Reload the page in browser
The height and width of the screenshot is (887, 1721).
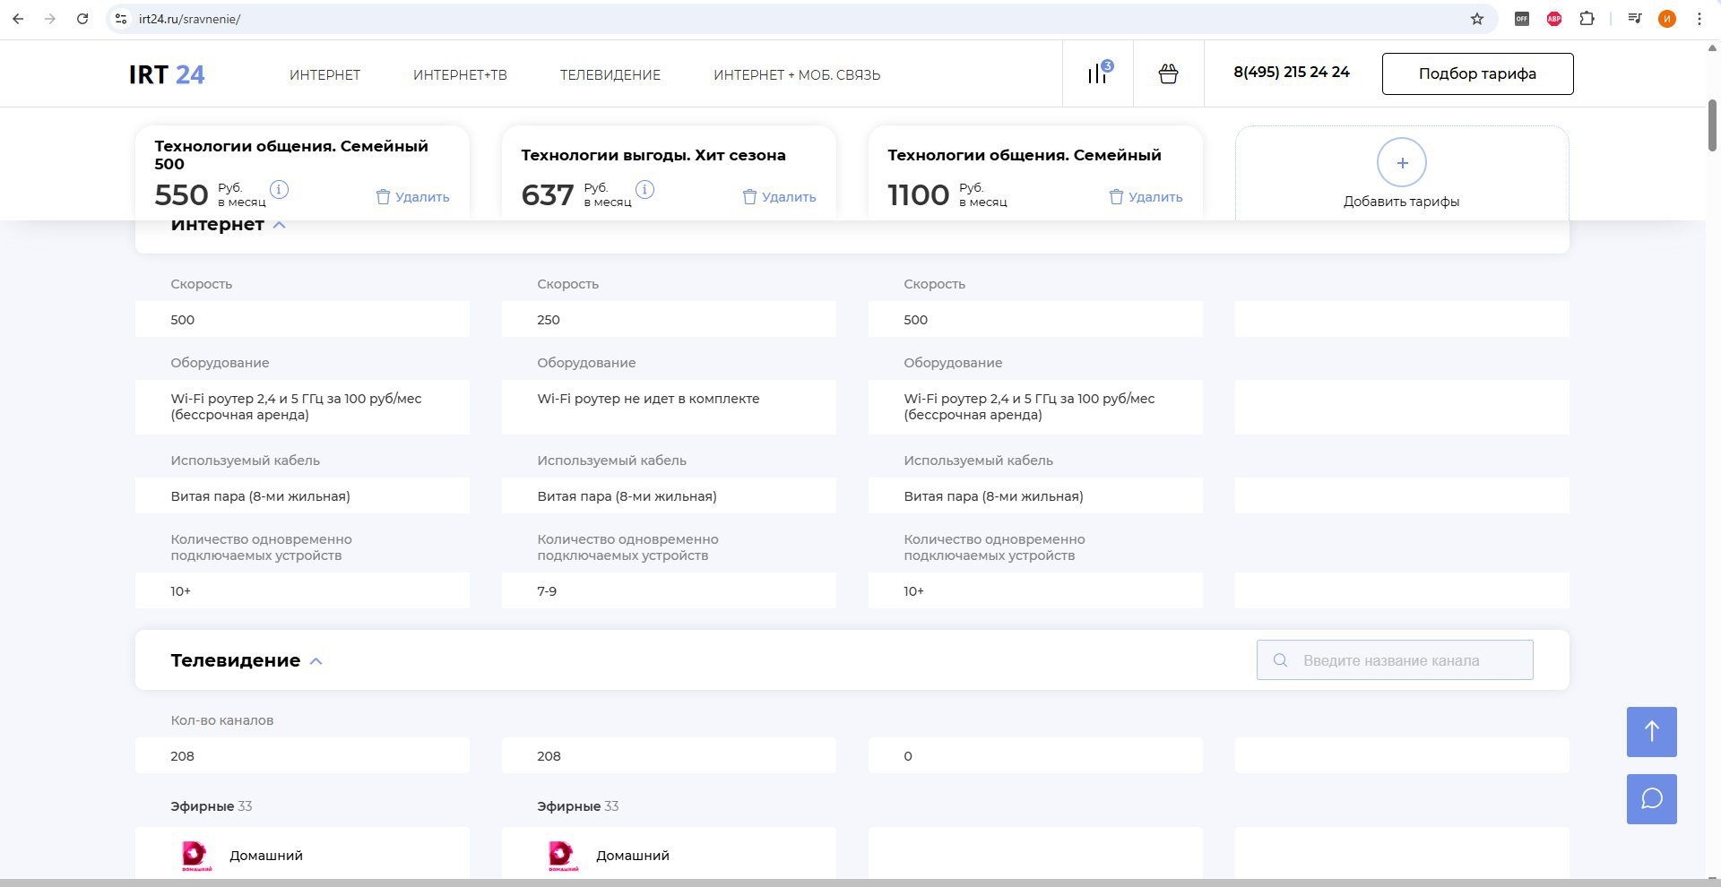coord(82,19)
